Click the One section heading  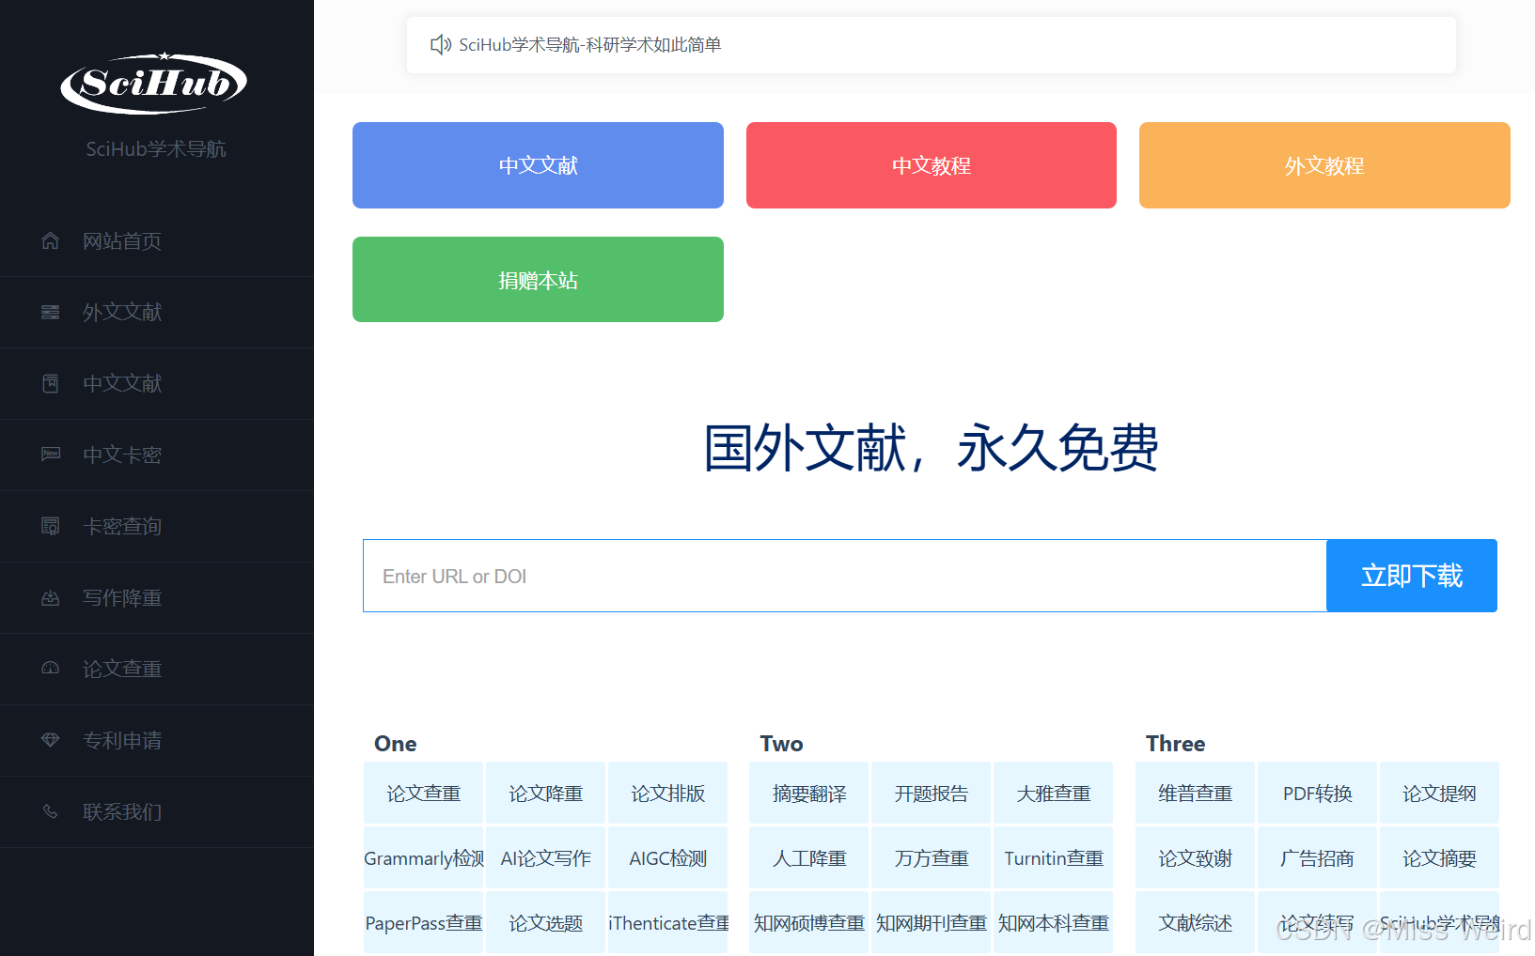(x=396, y=744)
